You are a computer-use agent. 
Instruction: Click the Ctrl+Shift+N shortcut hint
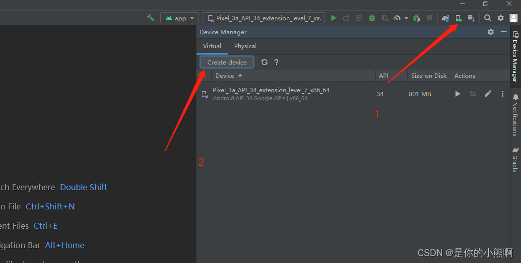click(50, 206)
